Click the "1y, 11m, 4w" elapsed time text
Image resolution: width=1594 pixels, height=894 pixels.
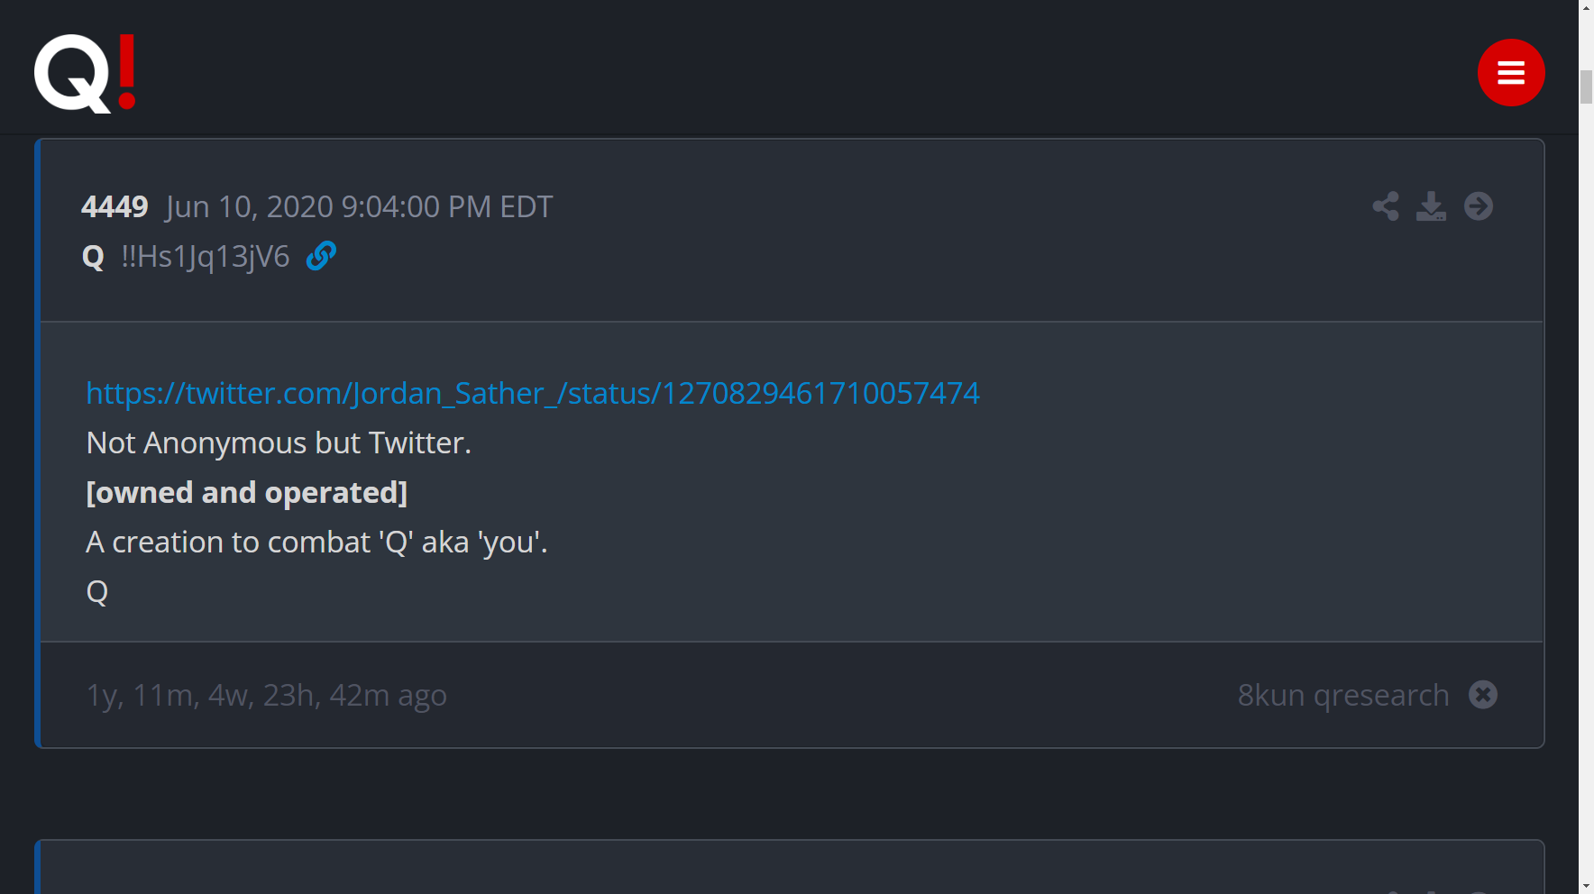266,695
